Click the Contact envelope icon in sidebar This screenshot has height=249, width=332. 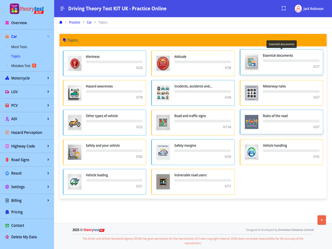[7, 225]
